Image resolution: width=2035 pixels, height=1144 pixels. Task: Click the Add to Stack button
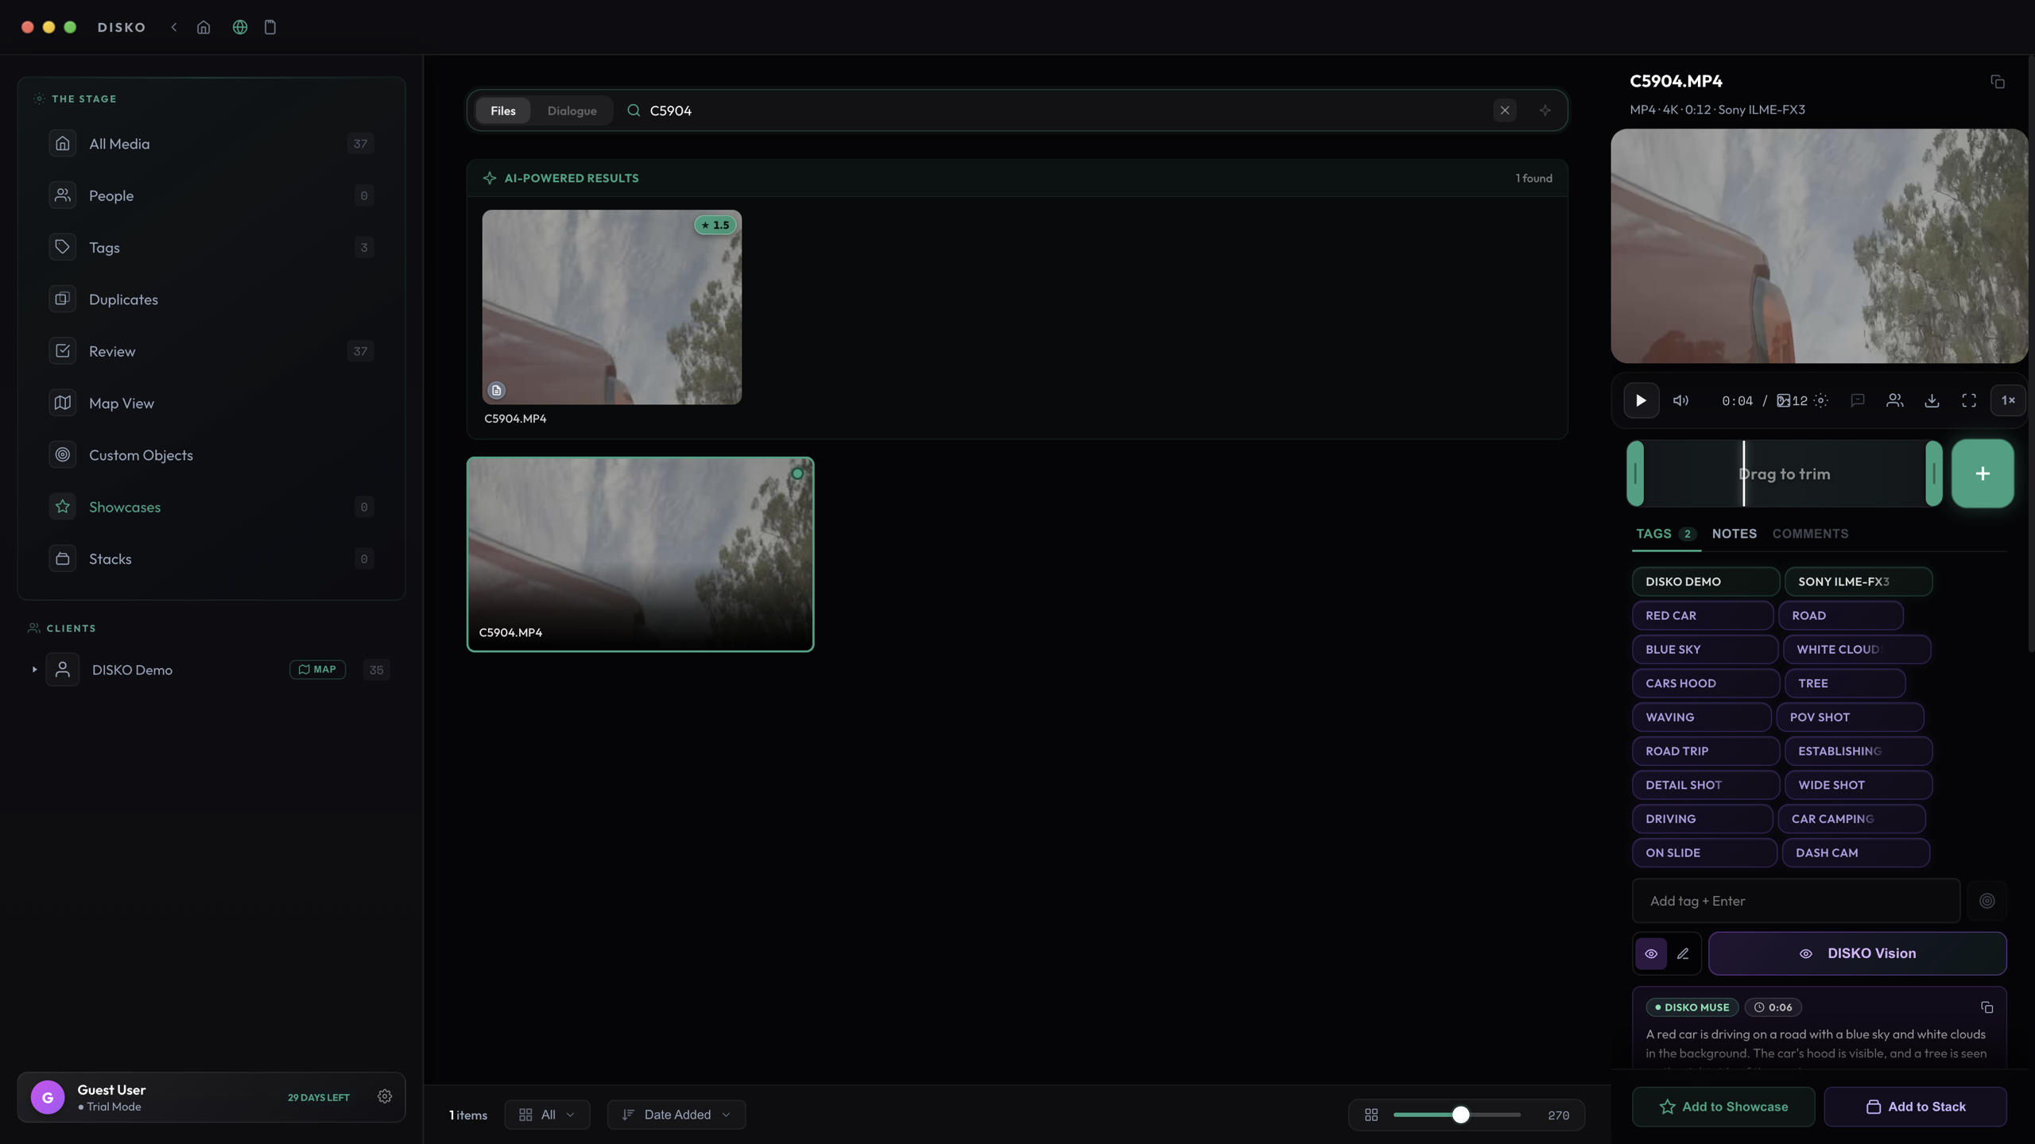click(1915, 1107)
